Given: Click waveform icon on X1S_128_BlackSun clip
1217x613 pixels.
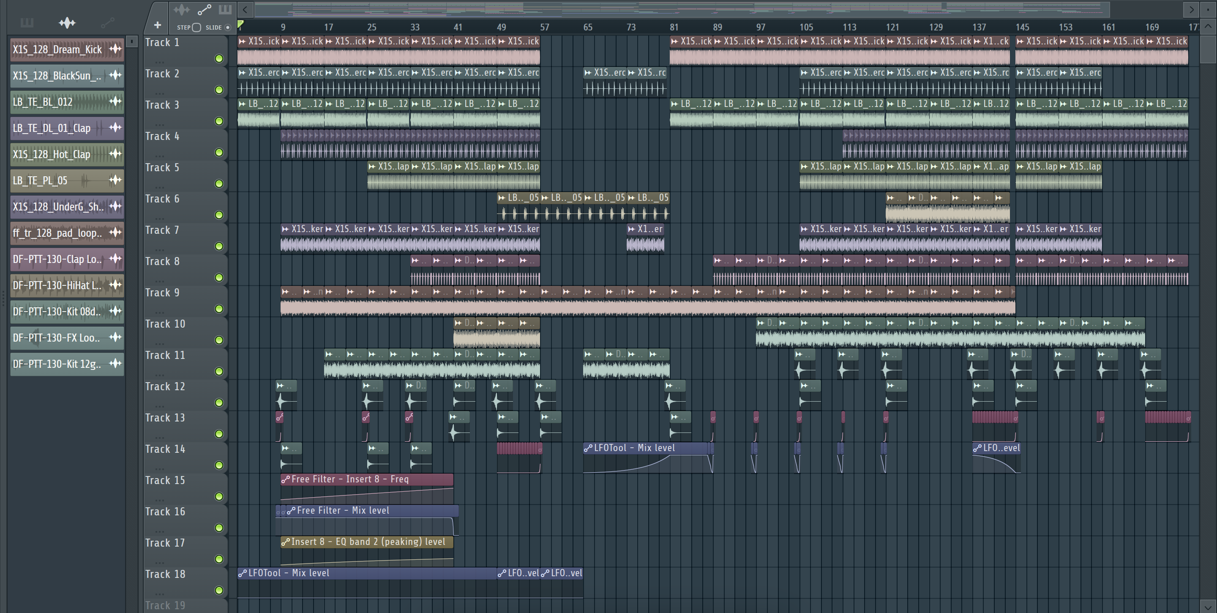Looking at the screenshot, I should pos(115,75).
